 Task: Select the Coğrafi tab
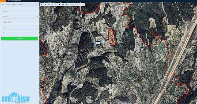pyautogui.click(x=20, y=5)
